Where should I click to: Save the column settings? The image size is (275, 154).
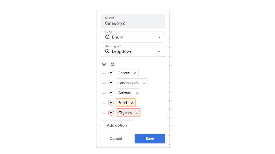pos(150,139)
